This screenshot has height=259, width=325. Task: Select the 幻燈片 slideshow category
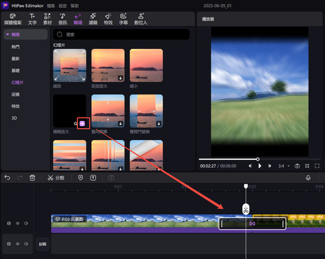17,83
